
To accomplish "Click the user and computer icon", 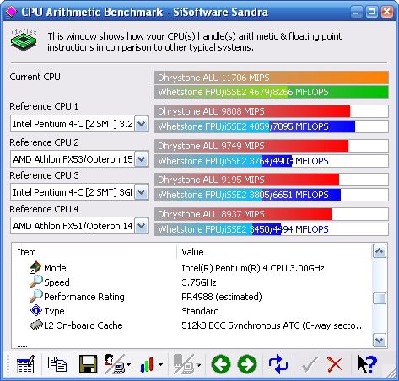I will coord(115,364).
